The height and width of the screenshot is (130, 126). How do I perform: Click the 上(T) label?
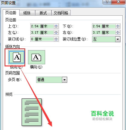click(13, 26)
